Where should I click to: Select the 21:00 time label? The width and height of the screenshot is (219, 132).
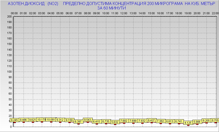(x=206, y=13)
